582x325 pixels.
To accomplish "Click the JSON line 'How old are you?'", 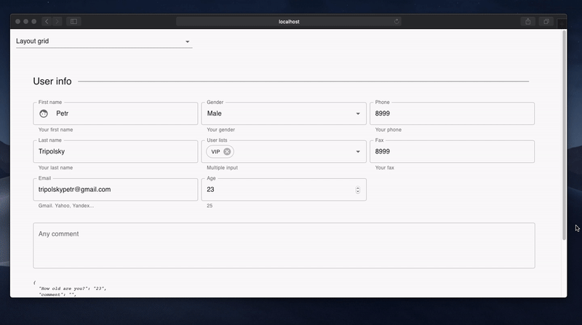I will click(x=73, y=288).
